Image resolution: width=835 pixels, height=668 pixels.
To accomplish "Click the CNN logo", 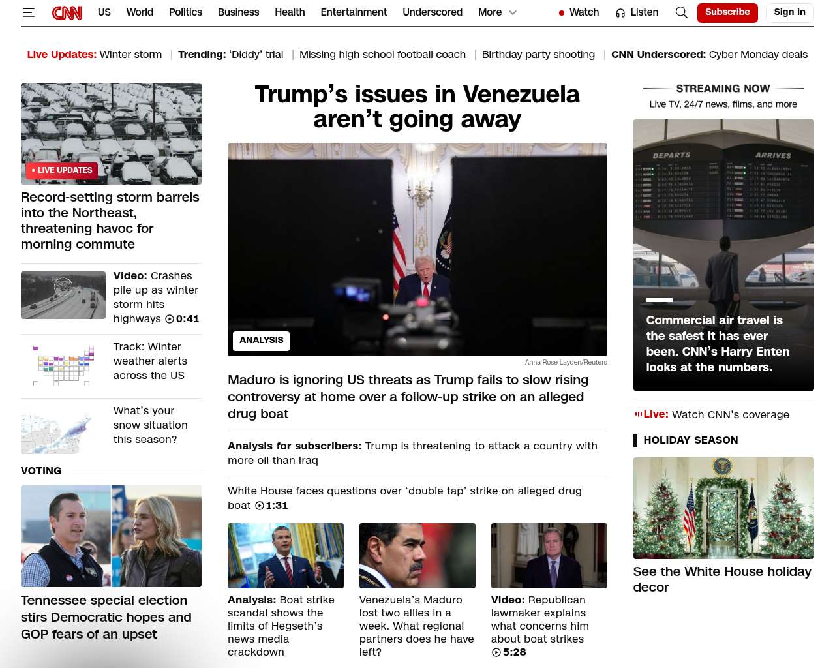I will (x=67, y=12).
